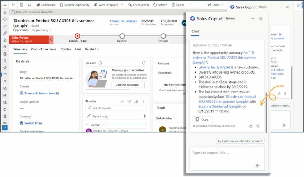Click the Copy button in Copilot
The image size is (304, 177).
pyautogui.click(x=202, y=119)
